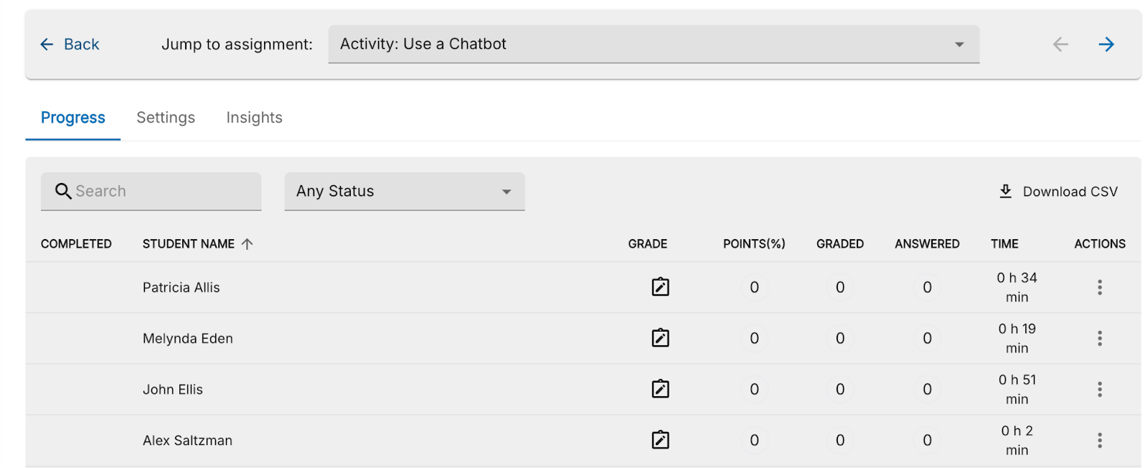Click the Back link
Screen dimensions: 1148x468
click(x=70, y=45)
